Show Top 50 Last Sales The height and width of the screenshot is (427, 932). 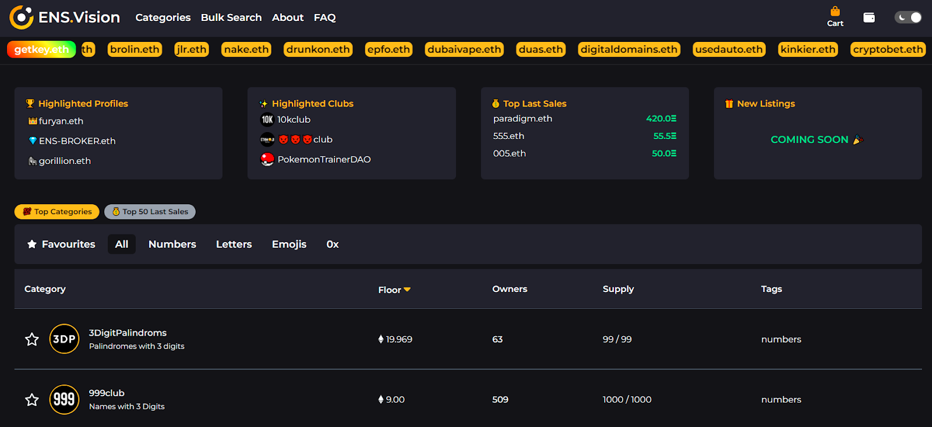(x=150, y=212)
